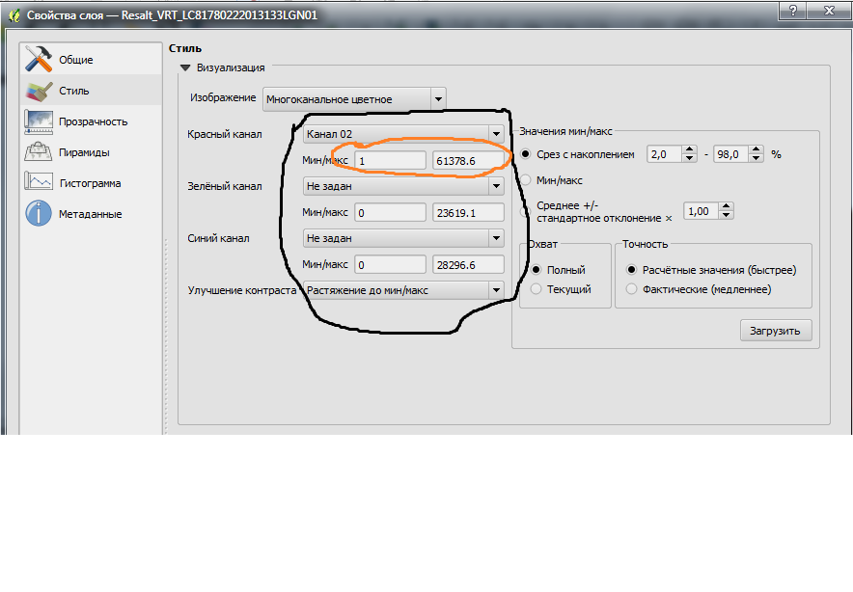Screen dimensions: 853x592
Task: Decrease the lower cut 2,0 percent value
Action: pyautogui.click(x=689, y=158)
